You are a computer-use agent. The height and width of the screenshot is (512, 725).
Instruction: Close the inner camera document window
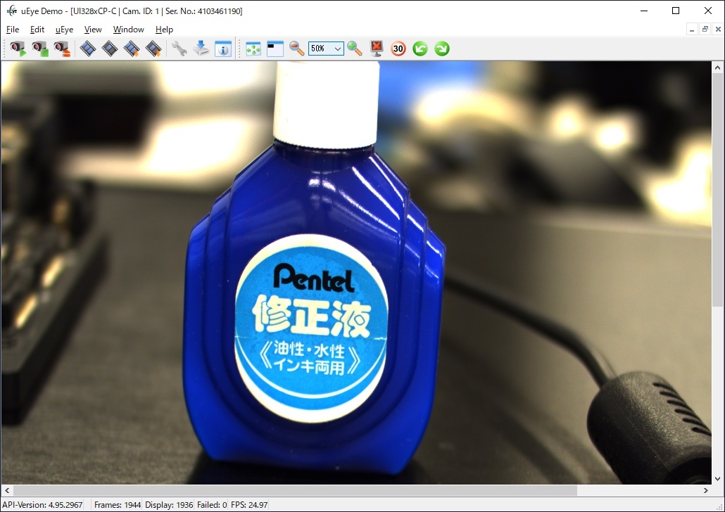pos(718,30)
